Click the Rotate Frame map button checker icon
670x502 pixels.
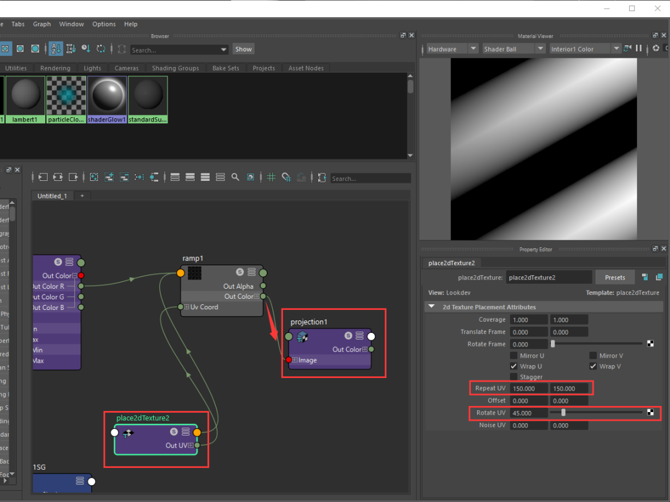[x=650, y=343]
